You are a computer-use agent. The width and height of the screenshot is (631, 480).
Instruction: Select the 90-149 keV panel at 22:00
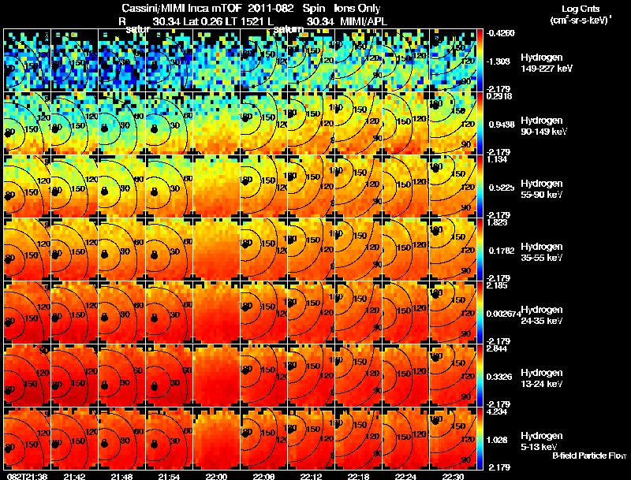pos(216,124)
